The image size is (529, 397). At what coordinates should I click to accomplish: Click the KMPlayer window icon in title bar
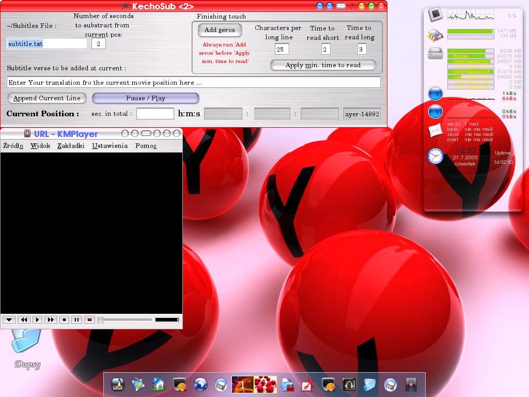[27, 134]
